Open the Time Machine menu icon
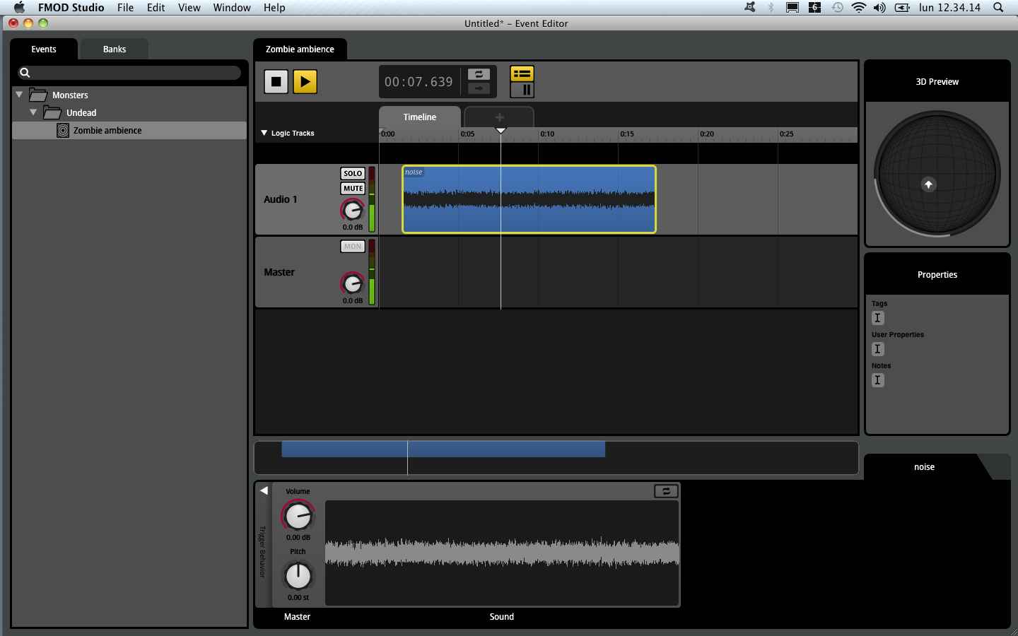The image size is (1018, 636). pyautogui.click(x=837, y=7)
